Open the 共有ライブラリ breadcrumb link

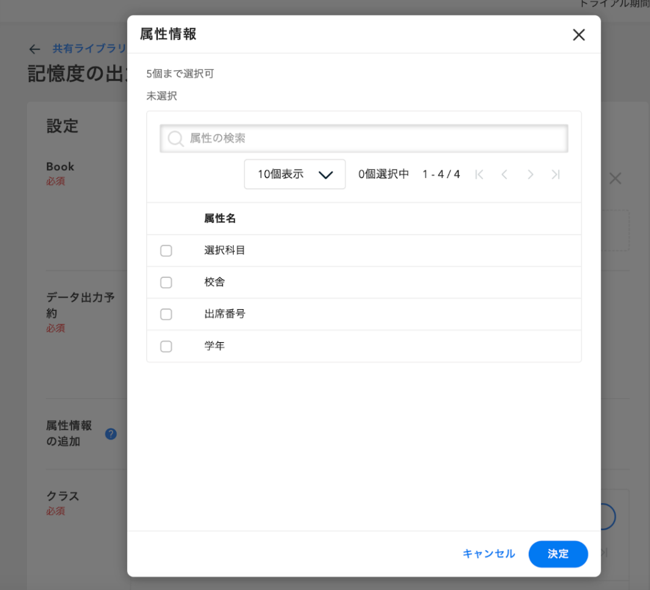[89, 48]
